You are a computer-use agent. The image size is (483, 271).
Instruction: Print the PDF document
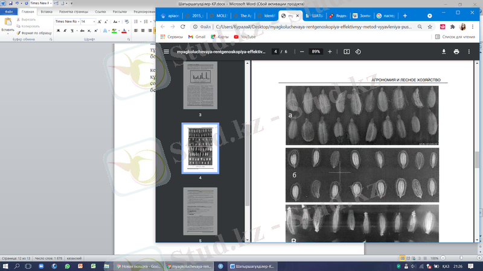(456, 52)
